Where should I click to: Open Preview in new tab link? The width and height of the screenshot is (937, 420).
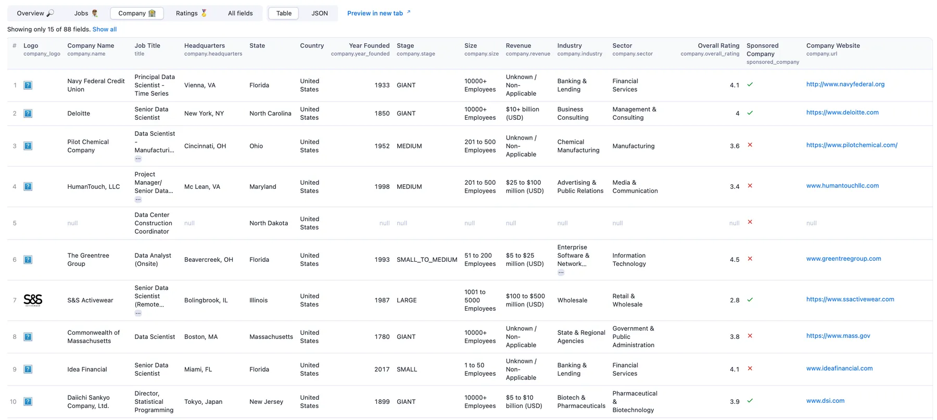click(378, 13)
